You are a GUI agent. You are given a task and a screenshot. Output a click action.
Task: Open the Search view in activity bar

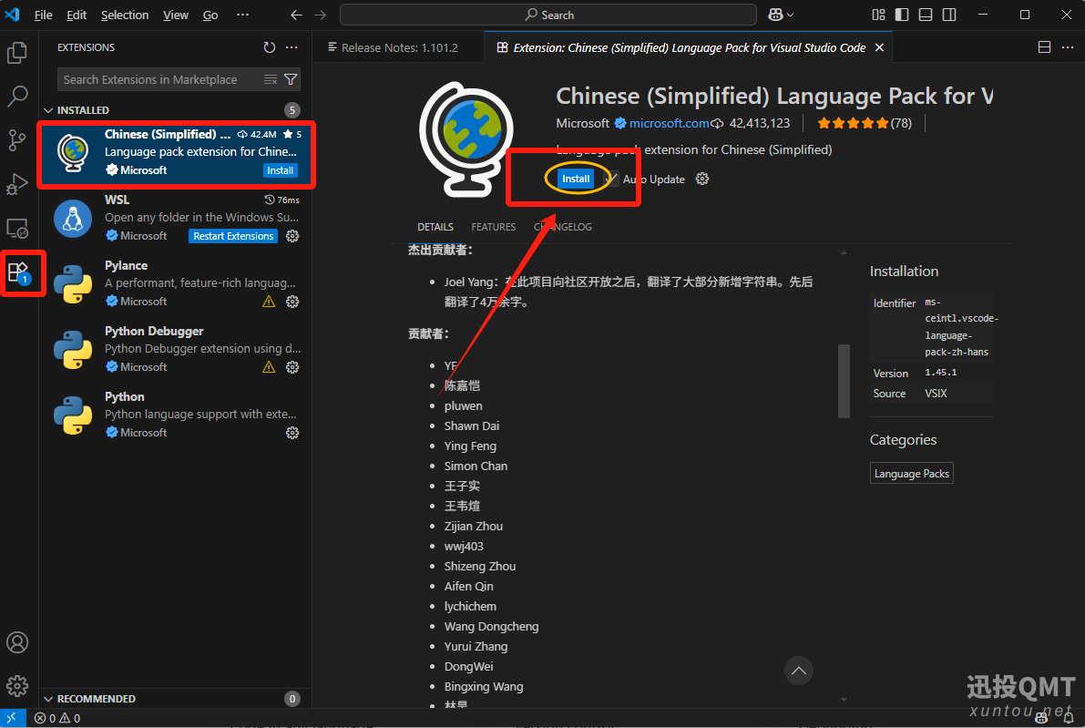point(17,97)
